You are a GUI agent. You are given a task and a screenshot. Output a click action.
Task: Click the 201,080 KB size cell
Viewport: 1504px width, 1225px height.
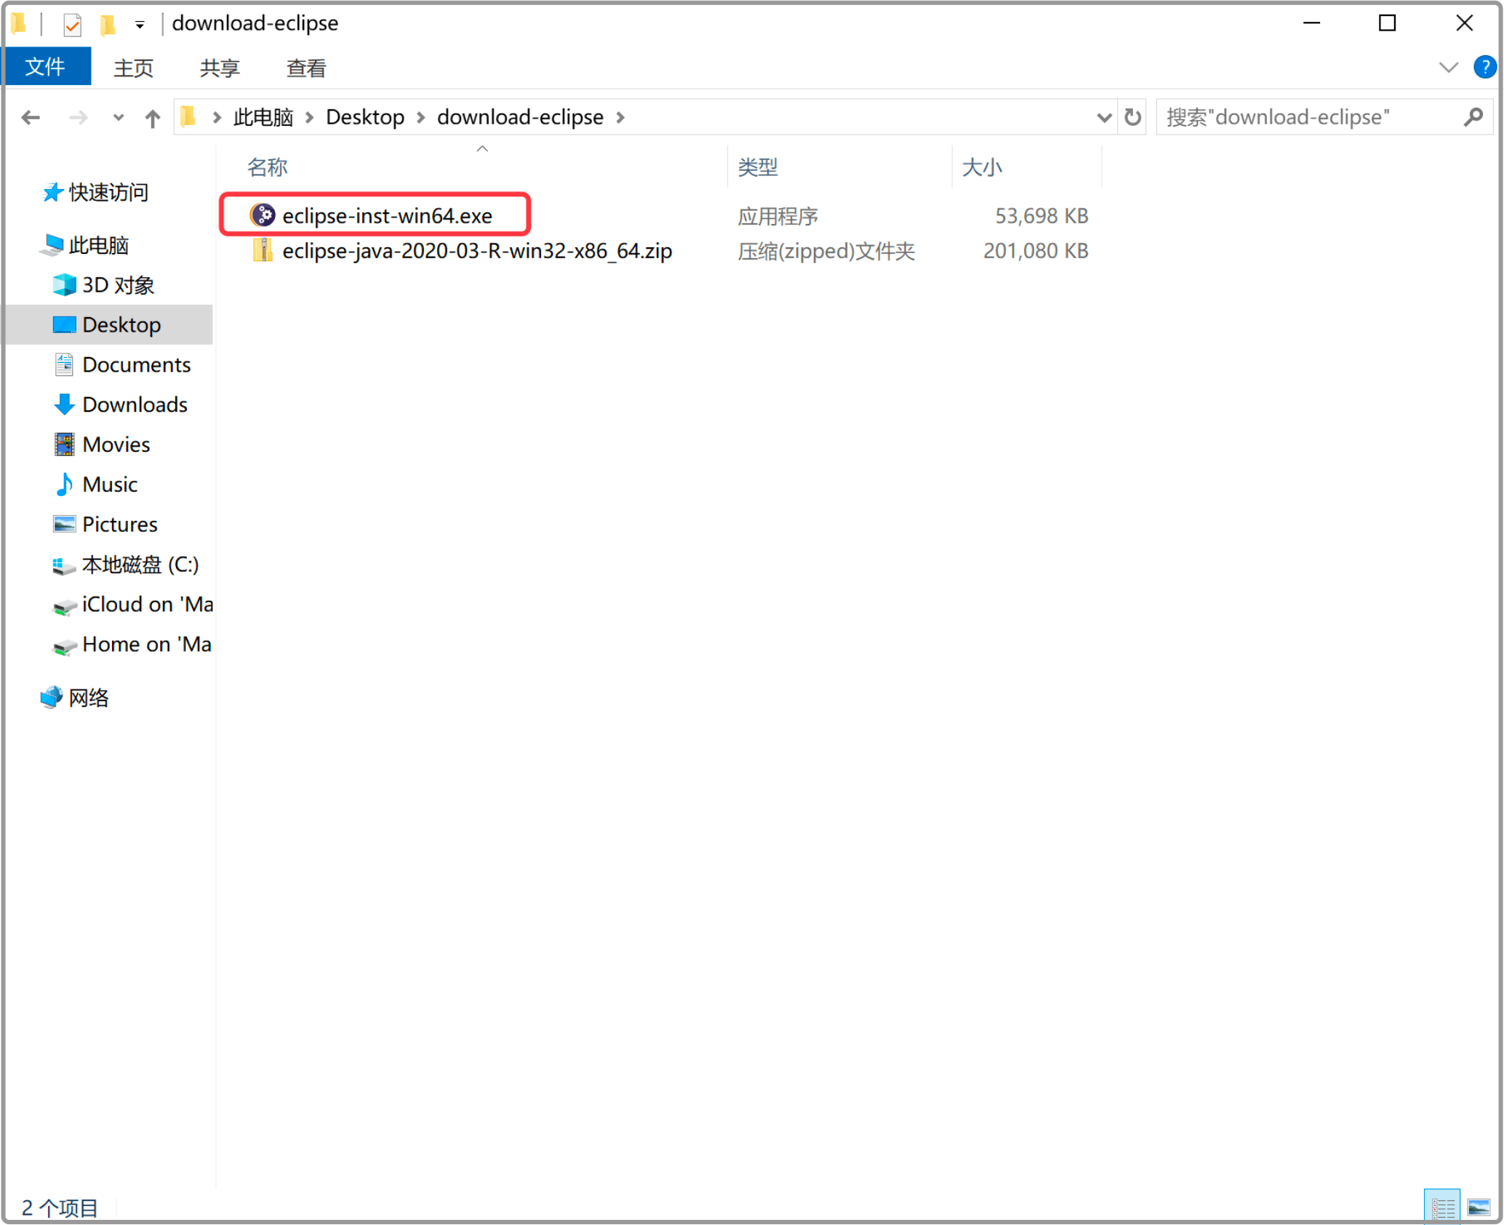point(1036,251)
